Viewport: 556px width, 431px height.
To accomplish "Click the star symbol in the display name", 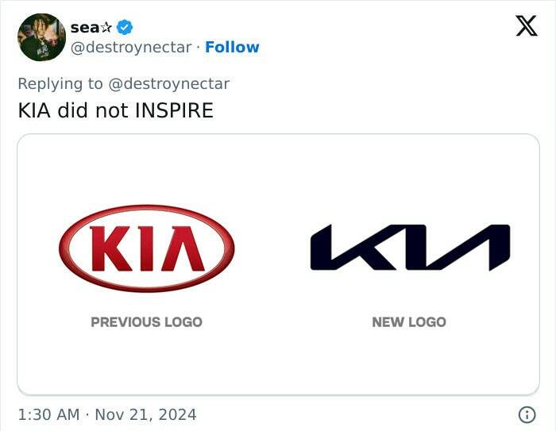I will point(107,27).
